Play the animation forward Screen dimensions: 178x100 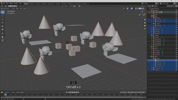[75, 92]
